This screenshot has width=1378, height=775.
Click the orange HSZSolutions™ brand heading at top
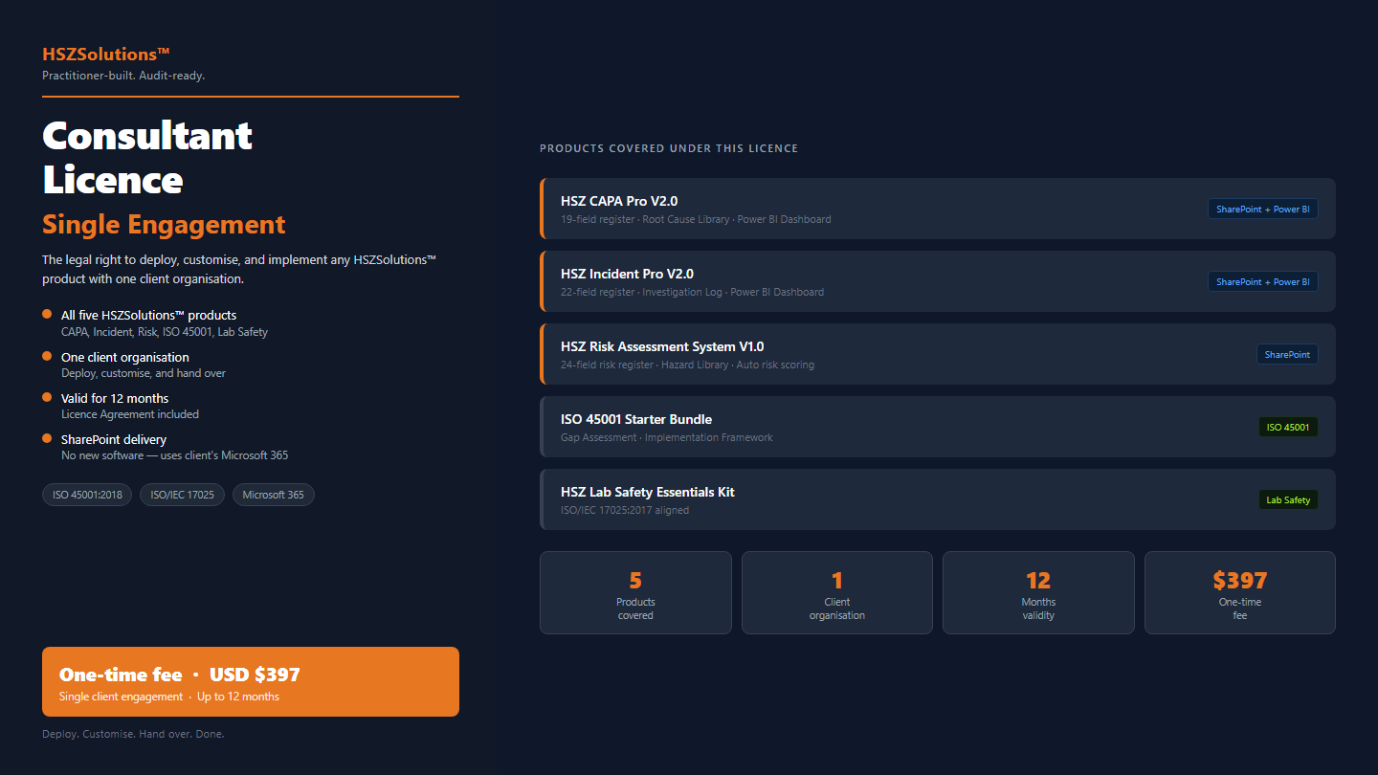(x=106, y=55)
